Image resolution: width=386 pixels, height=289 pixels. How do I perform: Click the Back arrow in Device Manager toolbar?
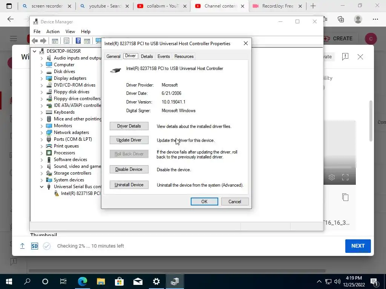click(35, 41)
